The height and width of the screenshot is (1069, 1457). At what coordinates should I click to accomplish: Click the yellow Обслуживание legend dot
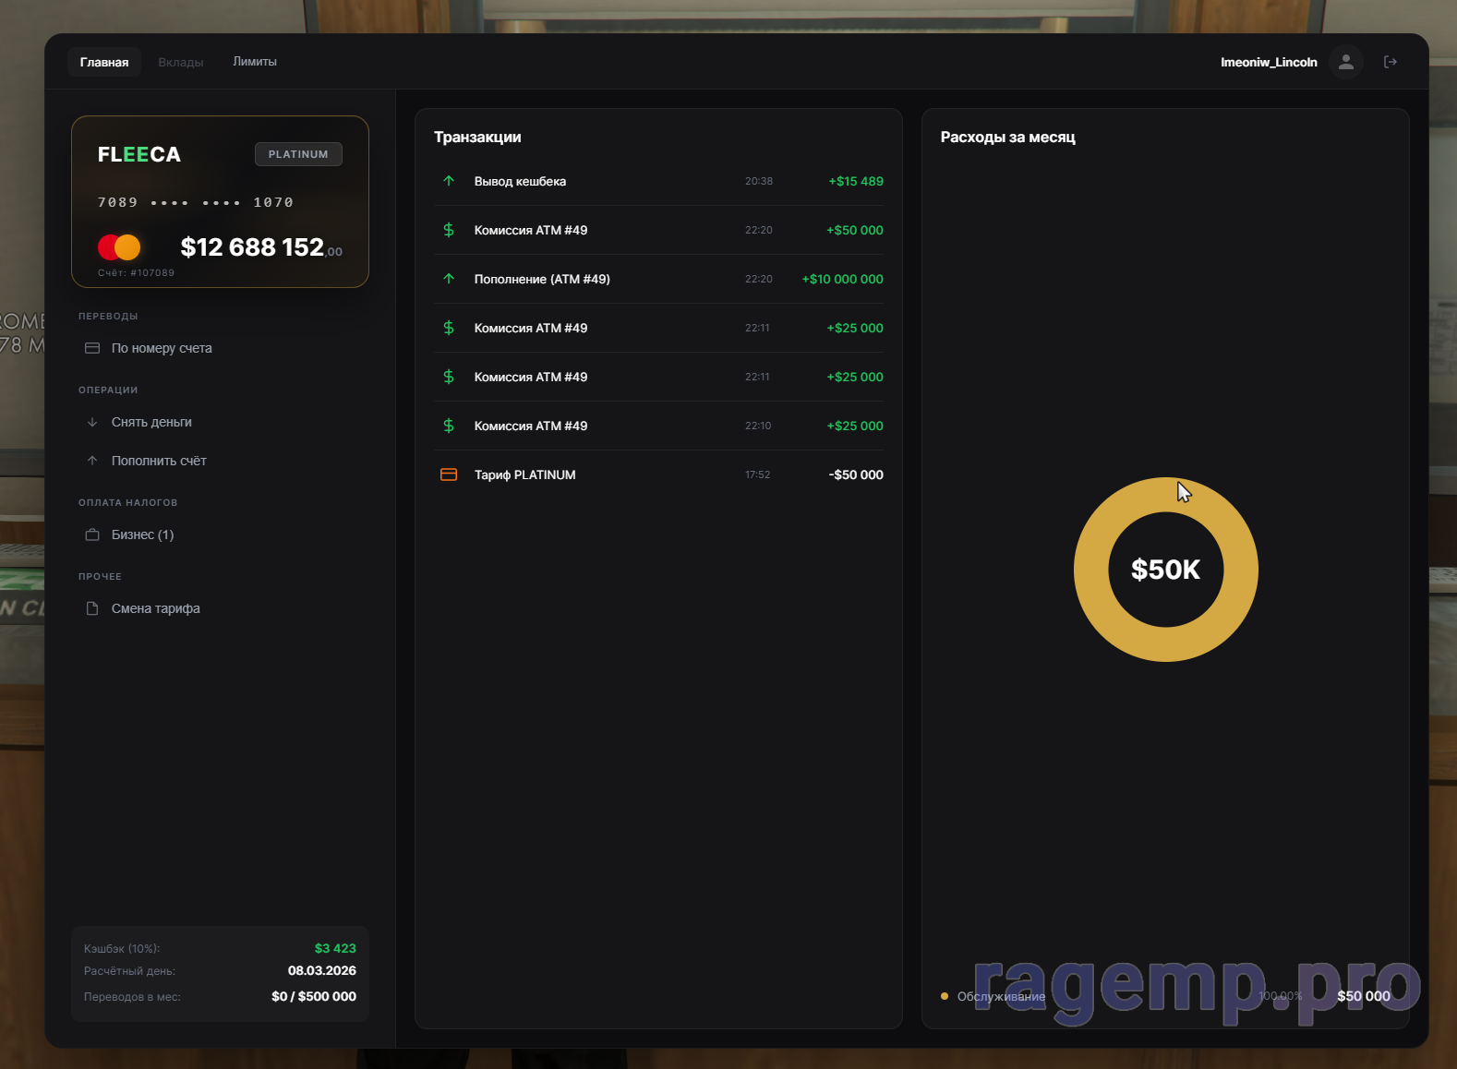coord(945,996)
